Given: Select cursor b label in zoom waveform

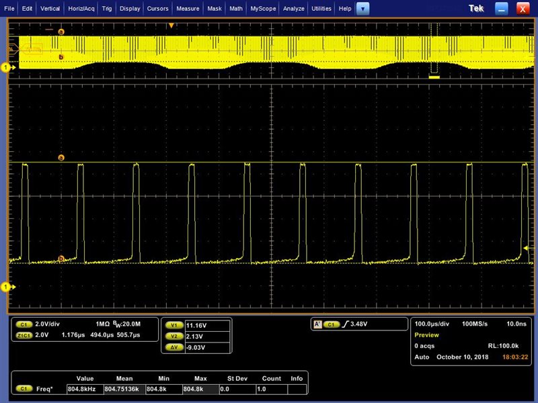Looking at the screenshot, I should click(61, 259).
